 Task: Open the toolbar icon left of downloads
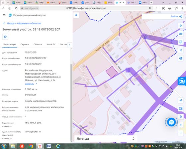(x=176, y=8)
